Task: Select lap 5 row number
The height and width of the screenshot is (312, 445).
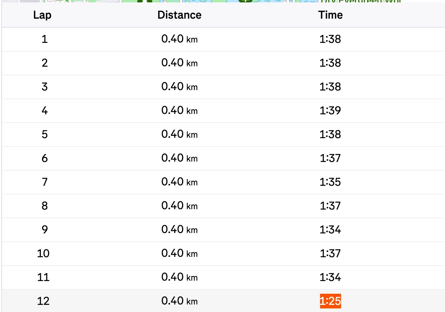Action: point(44,135)
